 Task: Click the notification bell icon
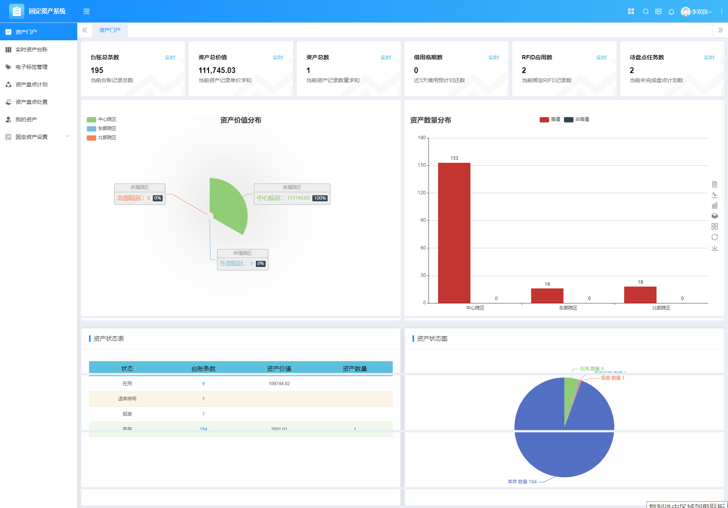(x=671, y=11)
